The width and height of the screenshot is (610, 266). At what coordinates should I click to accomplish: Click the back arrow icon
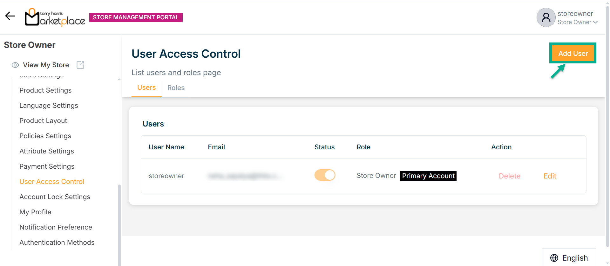tap(10, 16)
